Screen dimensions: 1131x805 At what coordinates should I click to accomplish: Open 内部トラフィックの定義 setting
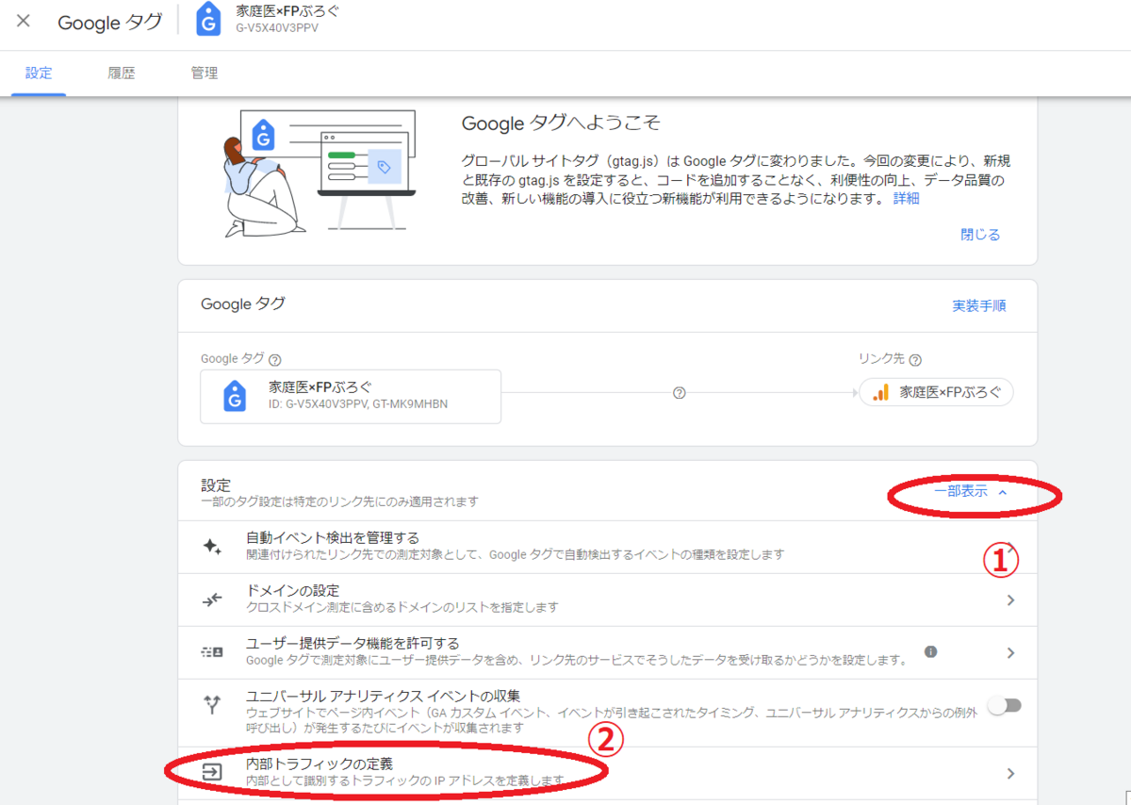pyautogui.click(x=607, y=773)
